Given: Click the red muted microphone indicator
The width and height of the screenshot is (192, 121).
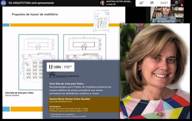Looking at the screenshot, I should 182,5.
